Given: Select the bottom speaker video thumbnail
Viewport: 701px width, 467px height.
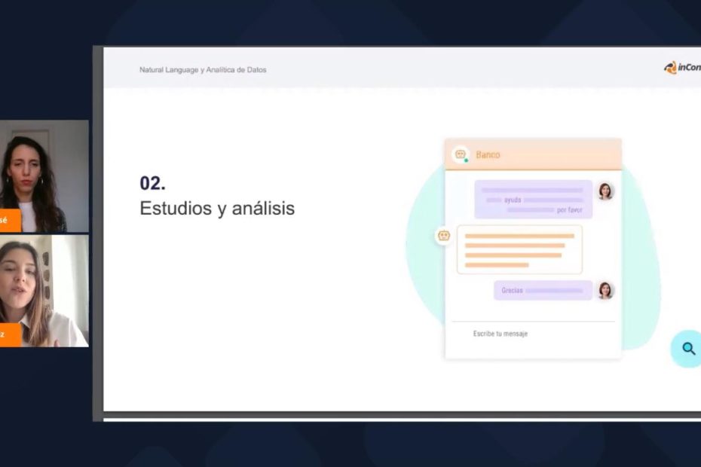Looking at the screenshot, I should [44, 291].
